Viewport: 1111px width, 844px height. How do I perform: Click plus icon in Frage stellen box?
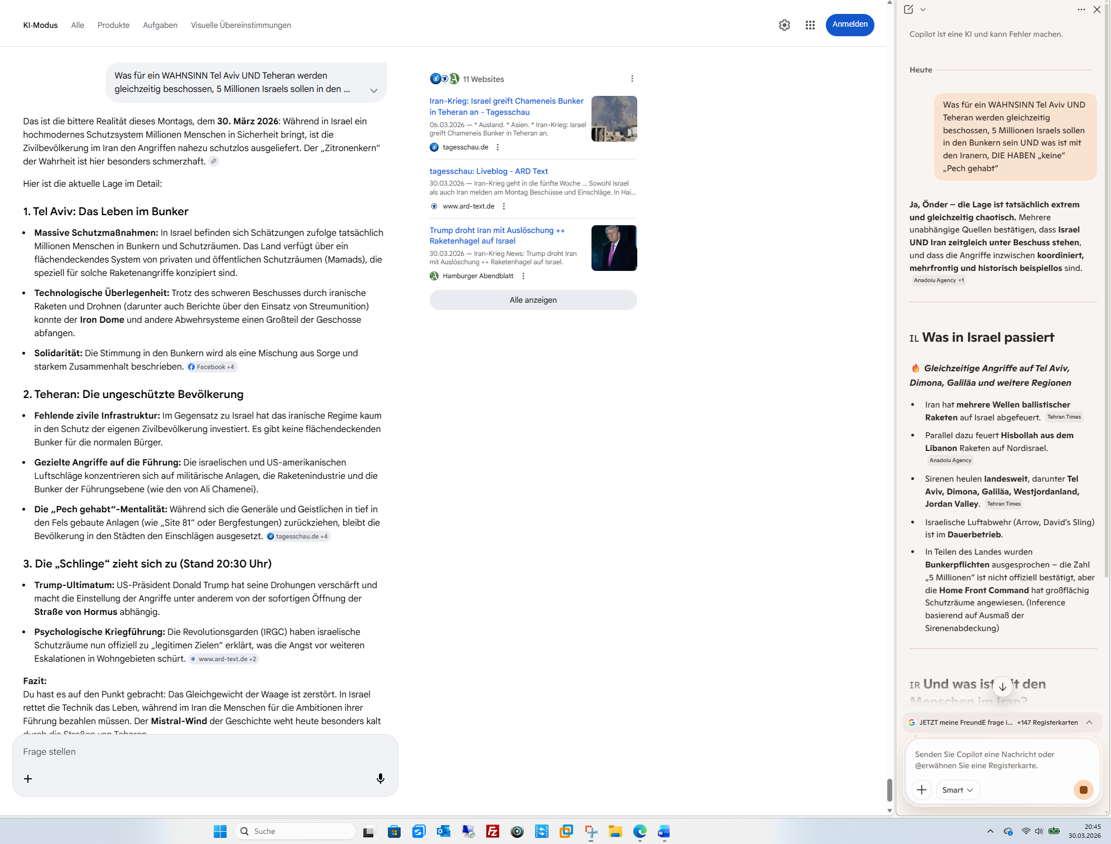[28, 779]
